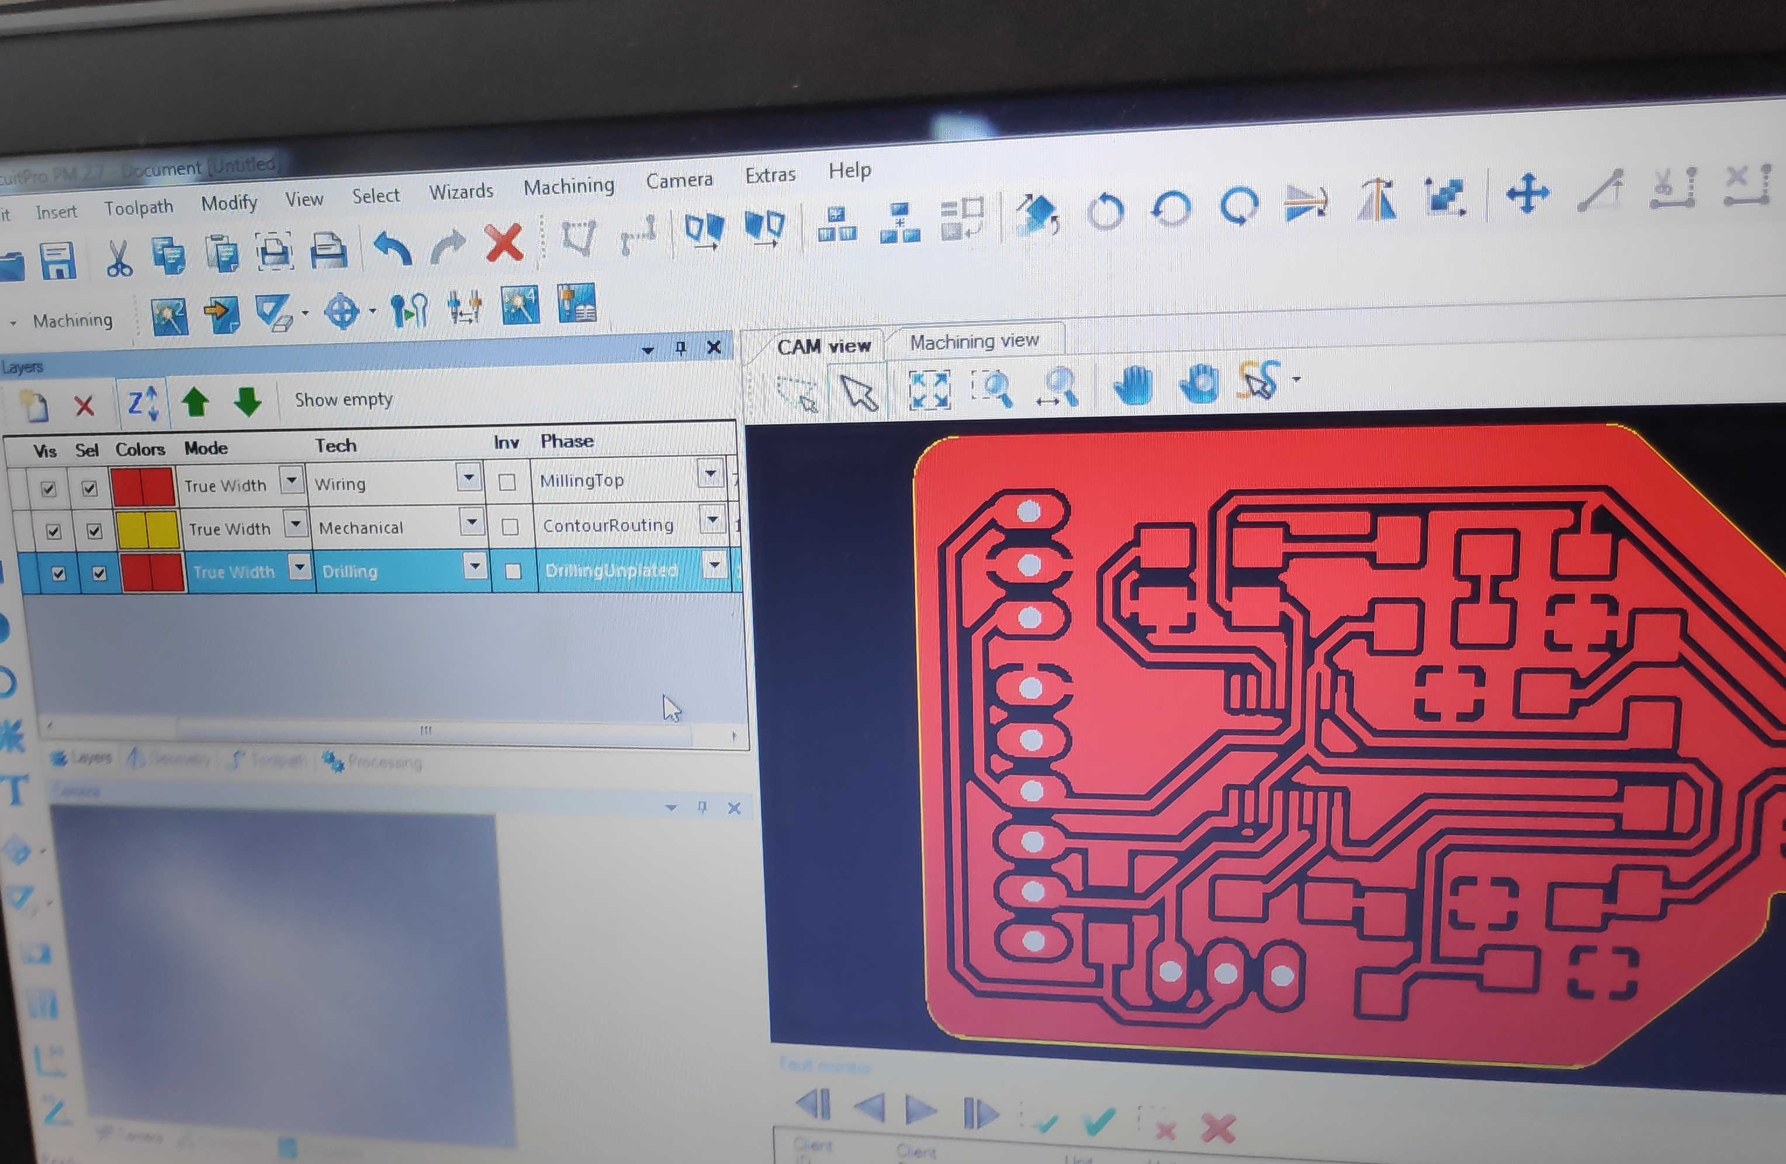Open the Wizards menu

coord(461,192)
